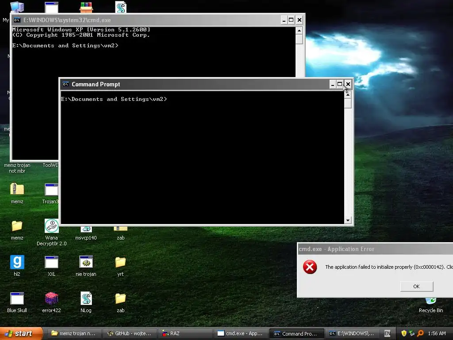
Task: Switch to cmd.exe - App... taskbar button
Action: pyautogui.click(x=241, y=333)
